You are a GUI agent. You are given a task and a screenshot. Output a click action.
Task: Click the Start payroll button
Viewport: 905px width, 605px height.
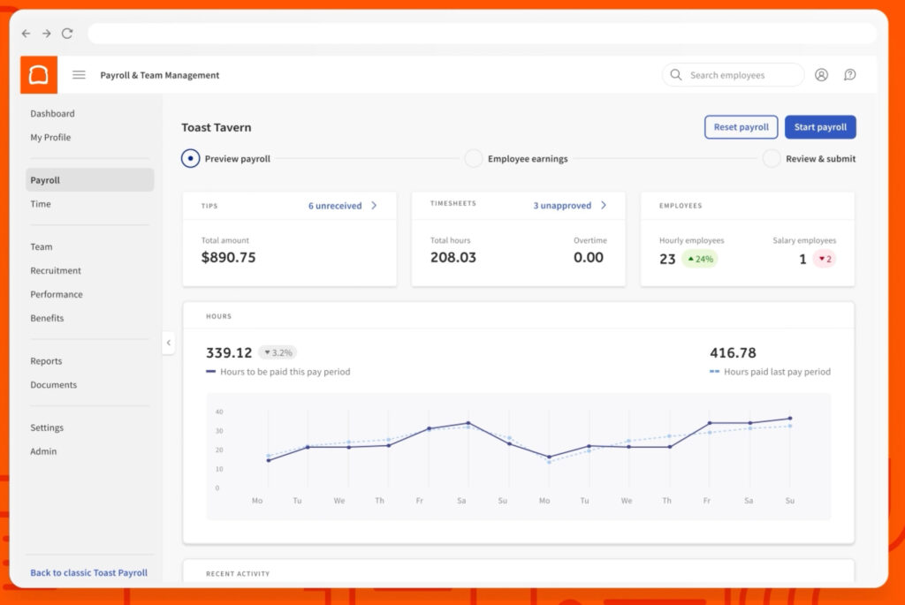(x=820, y=127)
